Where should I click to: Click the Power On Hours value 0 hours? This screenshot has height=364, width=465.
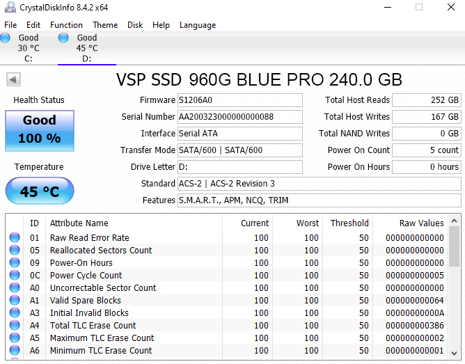[x=427, y=167]
